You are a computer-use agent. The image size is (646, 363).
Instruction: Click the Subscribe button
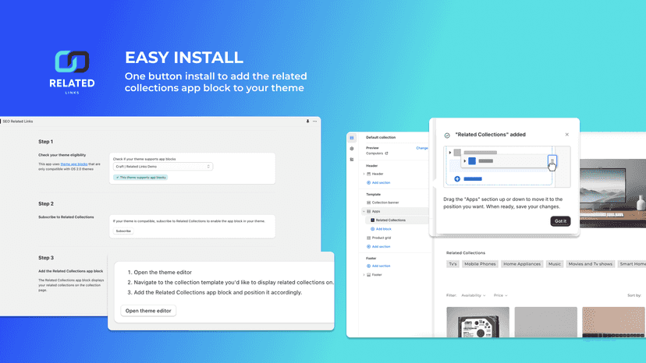123,231
